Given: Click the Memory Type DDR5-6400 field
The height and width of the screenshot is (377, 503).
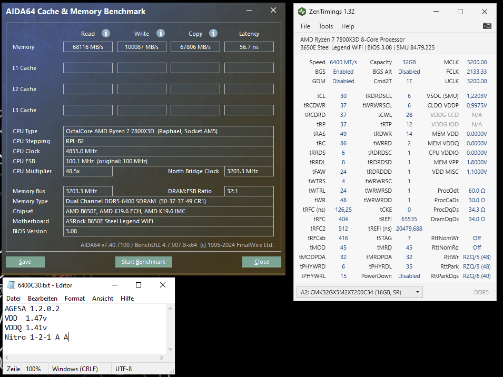Looking at the screenshot, I should coord(169,201).
